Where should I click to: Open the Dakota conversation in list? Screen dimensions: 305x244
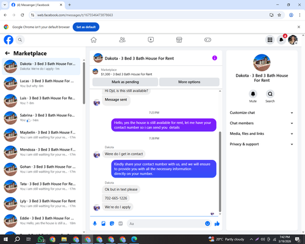41,66
